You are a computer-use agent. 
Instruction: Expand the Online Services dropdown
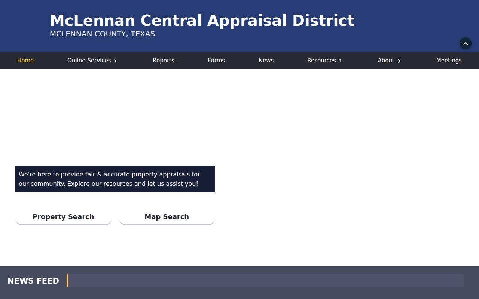(92, 61)
